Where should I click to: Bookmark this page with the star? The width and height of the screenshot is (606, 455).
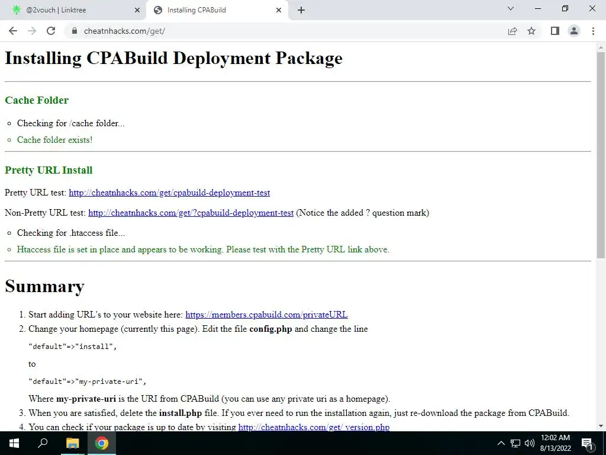531,31
